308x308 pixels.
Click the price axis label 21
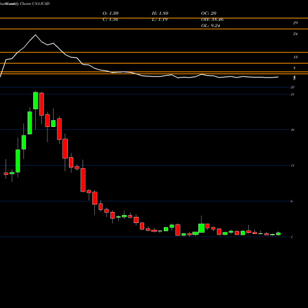click(x=293, y=94)
